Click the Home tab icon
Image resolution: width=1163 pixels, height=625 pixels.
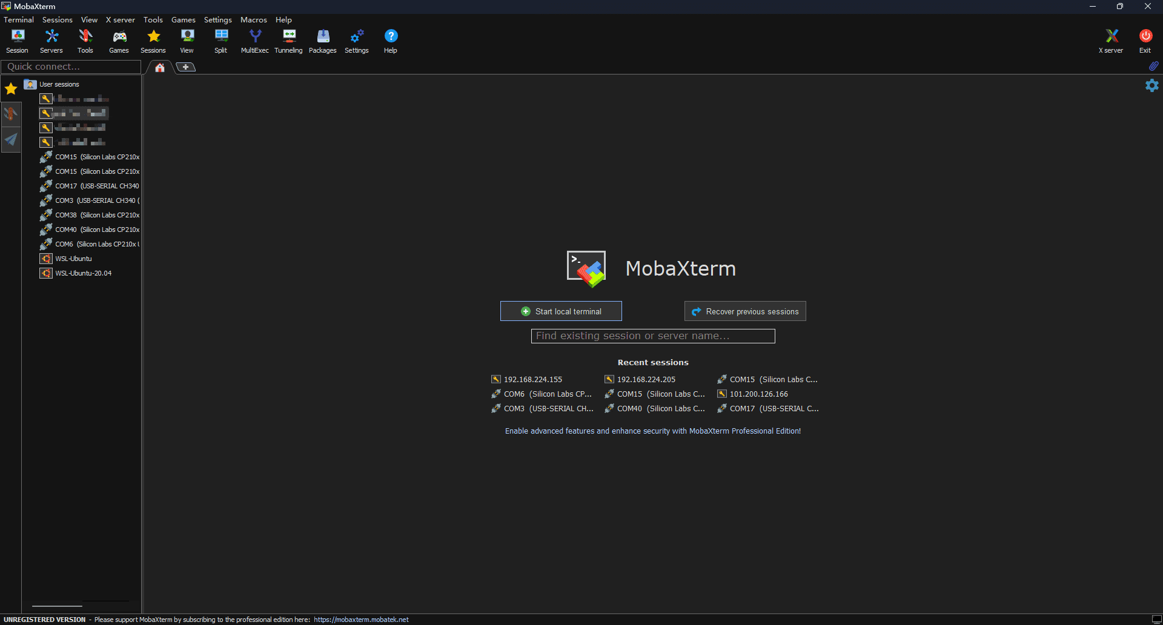coord(160,67)
